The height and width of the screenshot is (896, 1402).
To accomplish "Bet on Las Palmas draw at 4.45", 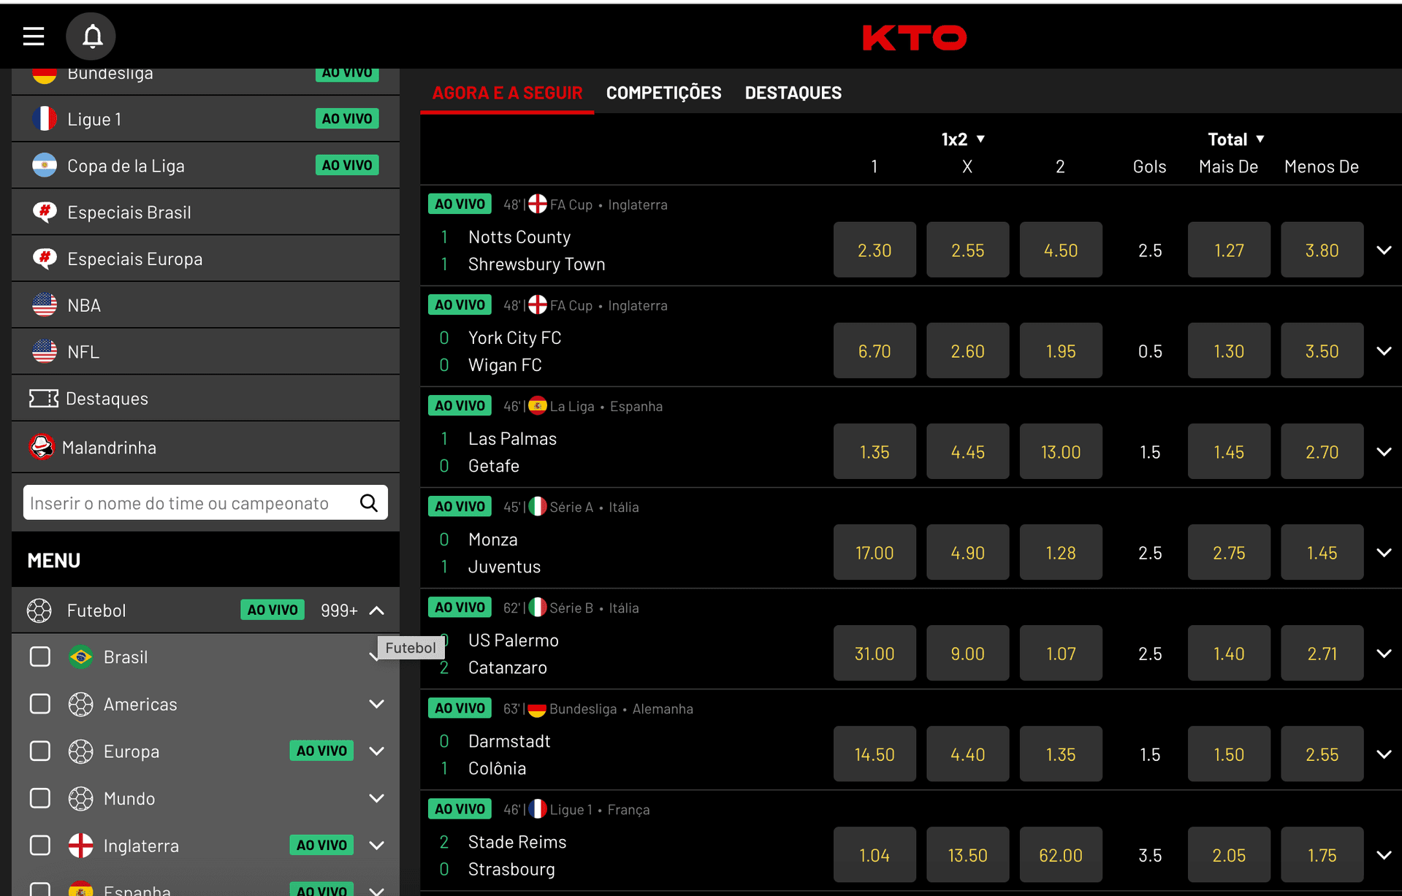I will tap(967, 451).
